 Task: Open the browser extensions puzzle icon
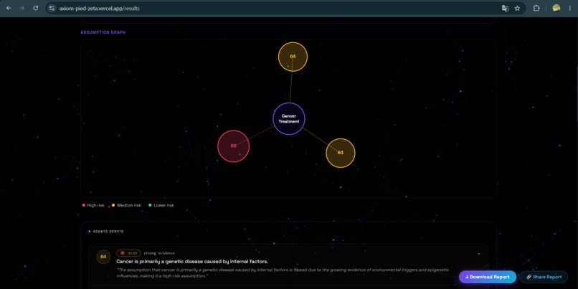click(x=536, y=8)
